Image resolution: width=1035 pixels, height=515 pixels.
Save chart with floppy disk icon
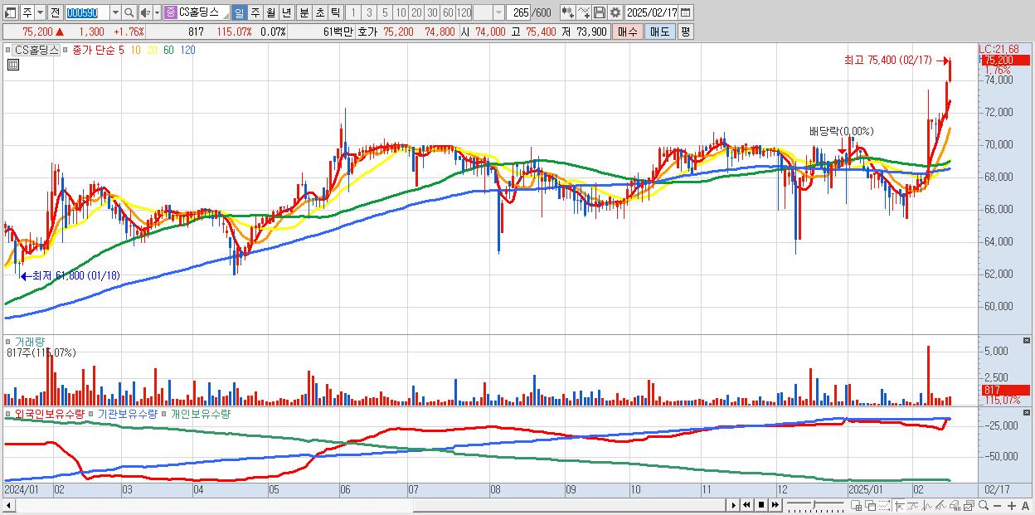click(x=600, y=13)
